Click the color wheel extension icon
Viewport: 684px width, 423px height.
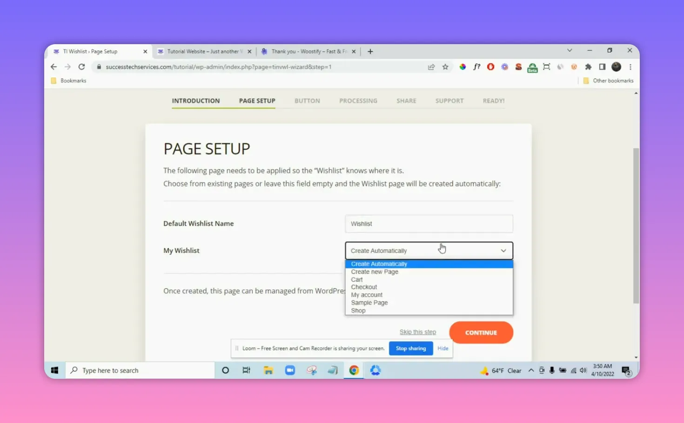click(x=463, y=66)
